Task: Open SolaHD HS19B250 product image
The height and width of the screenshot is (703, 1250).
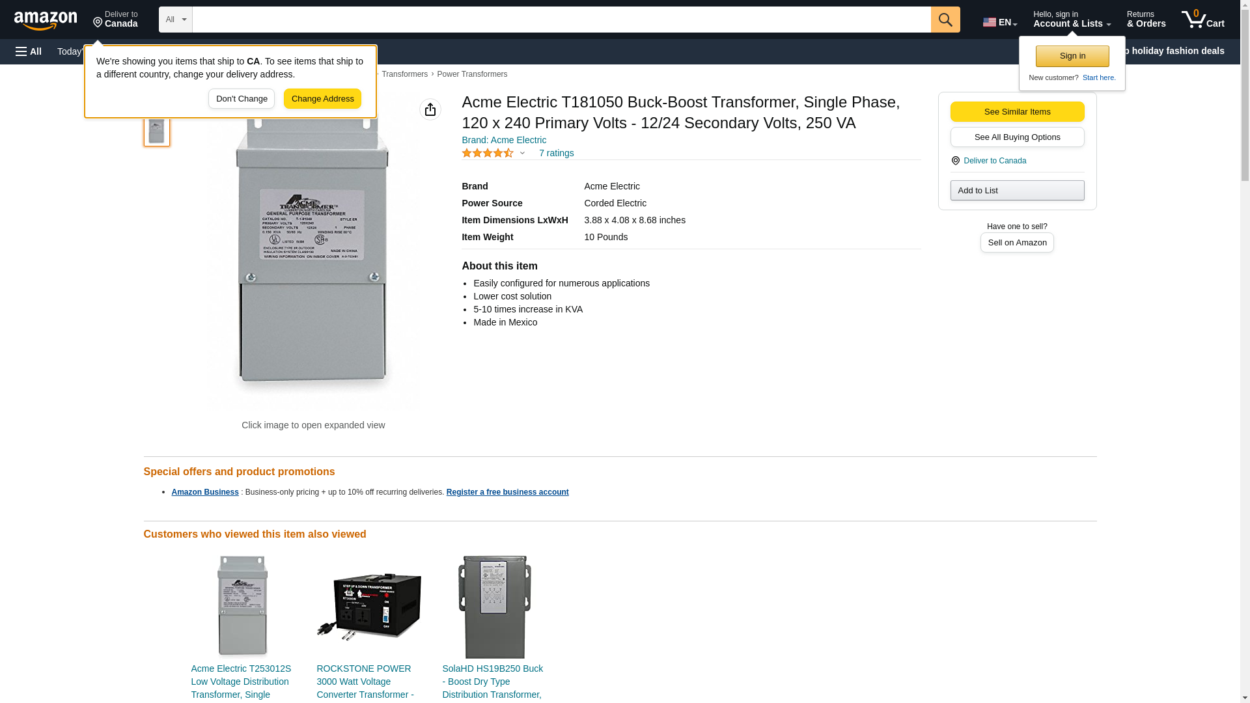Action: 494,607
